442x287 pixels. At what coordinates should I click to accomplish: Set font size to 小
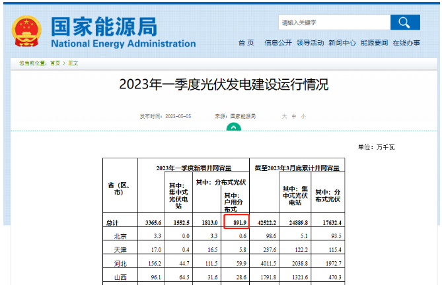point(303,115)
